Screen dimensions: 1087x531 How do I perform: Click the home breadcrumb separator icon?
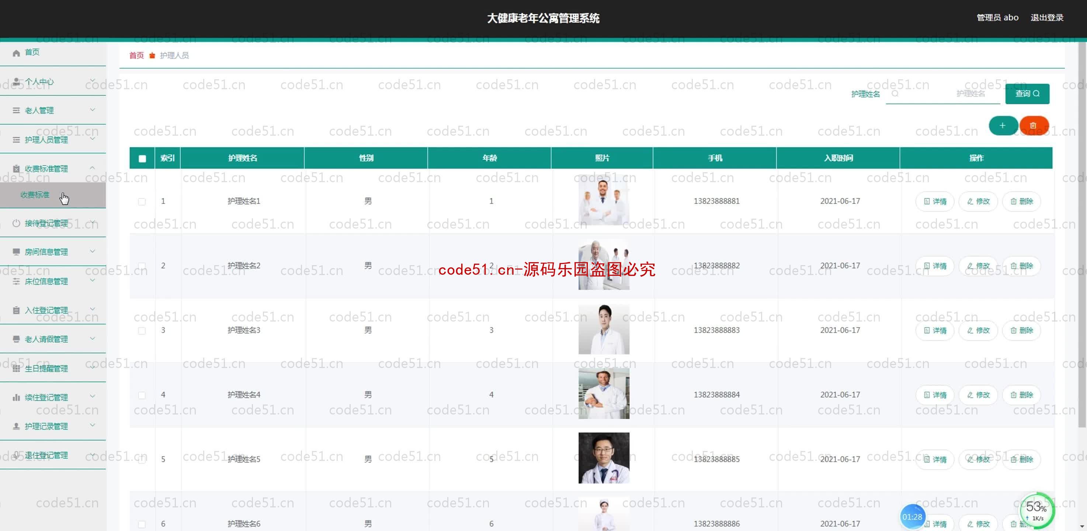[152, 56]
